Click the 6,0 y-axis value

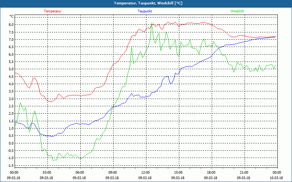pyautogui.click(x=11, y=54)
